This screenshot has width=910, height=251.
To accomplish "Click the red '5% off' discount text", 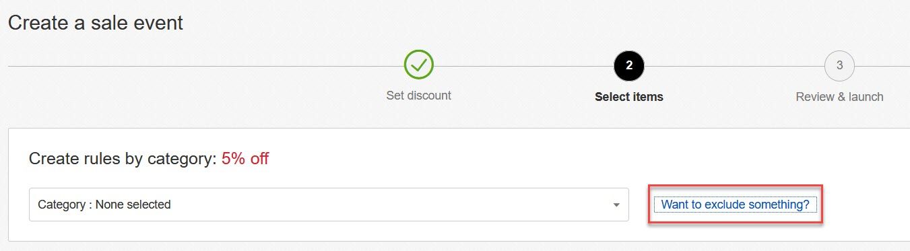I will pyautogui.click(x=245, y=159).
